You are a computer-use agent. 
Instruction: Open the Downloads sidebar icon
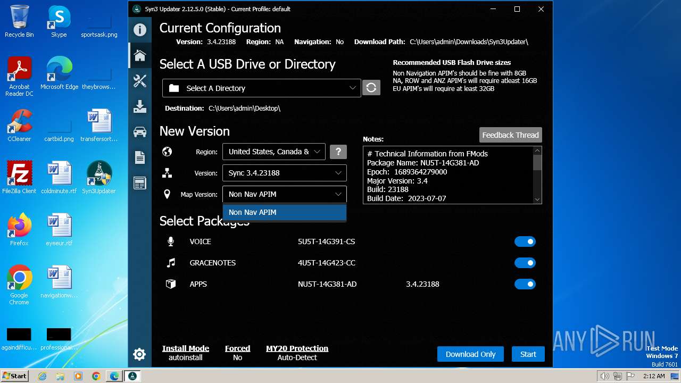pyautogui.click(x=140, y=106)
